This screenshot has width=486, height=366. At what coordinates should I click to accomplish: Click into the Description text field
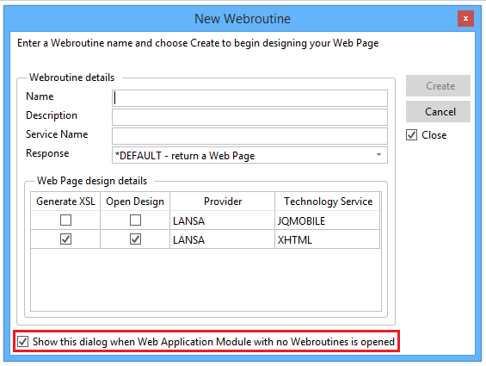(x=249, y=117)
